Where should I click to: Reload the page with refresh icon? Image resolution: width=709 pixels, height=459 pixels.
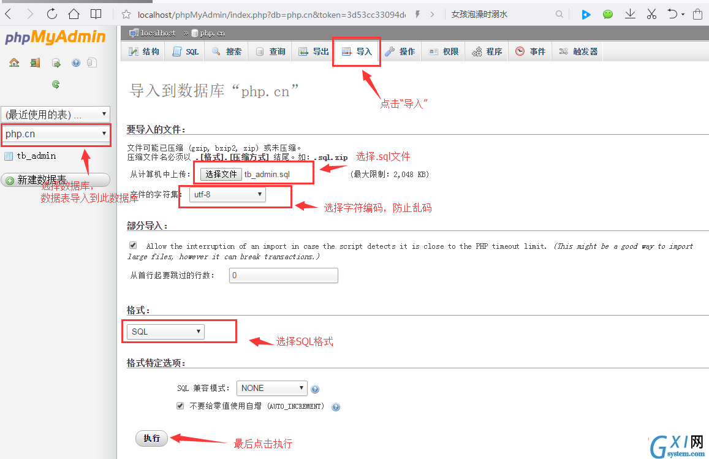(52, 14)
